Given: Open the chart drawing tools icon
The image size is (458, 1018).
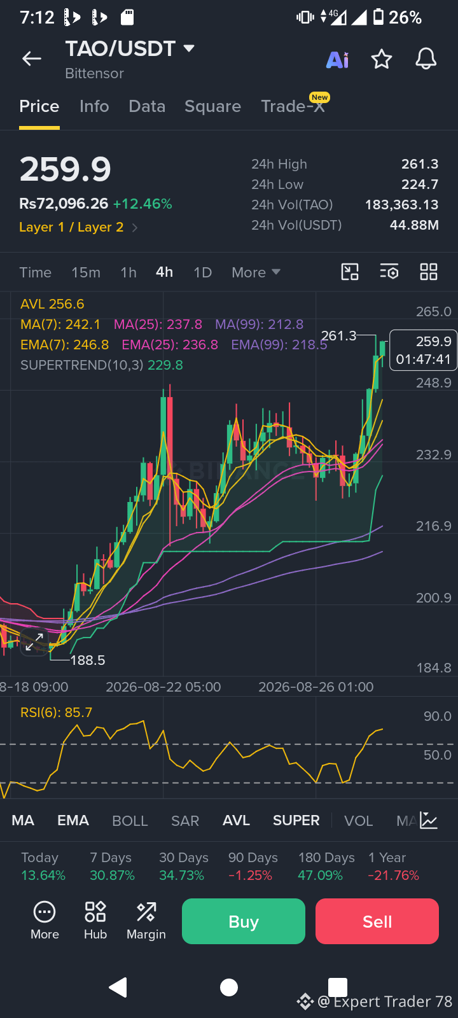Looking at the screenshot, I should tap(350, 272).
